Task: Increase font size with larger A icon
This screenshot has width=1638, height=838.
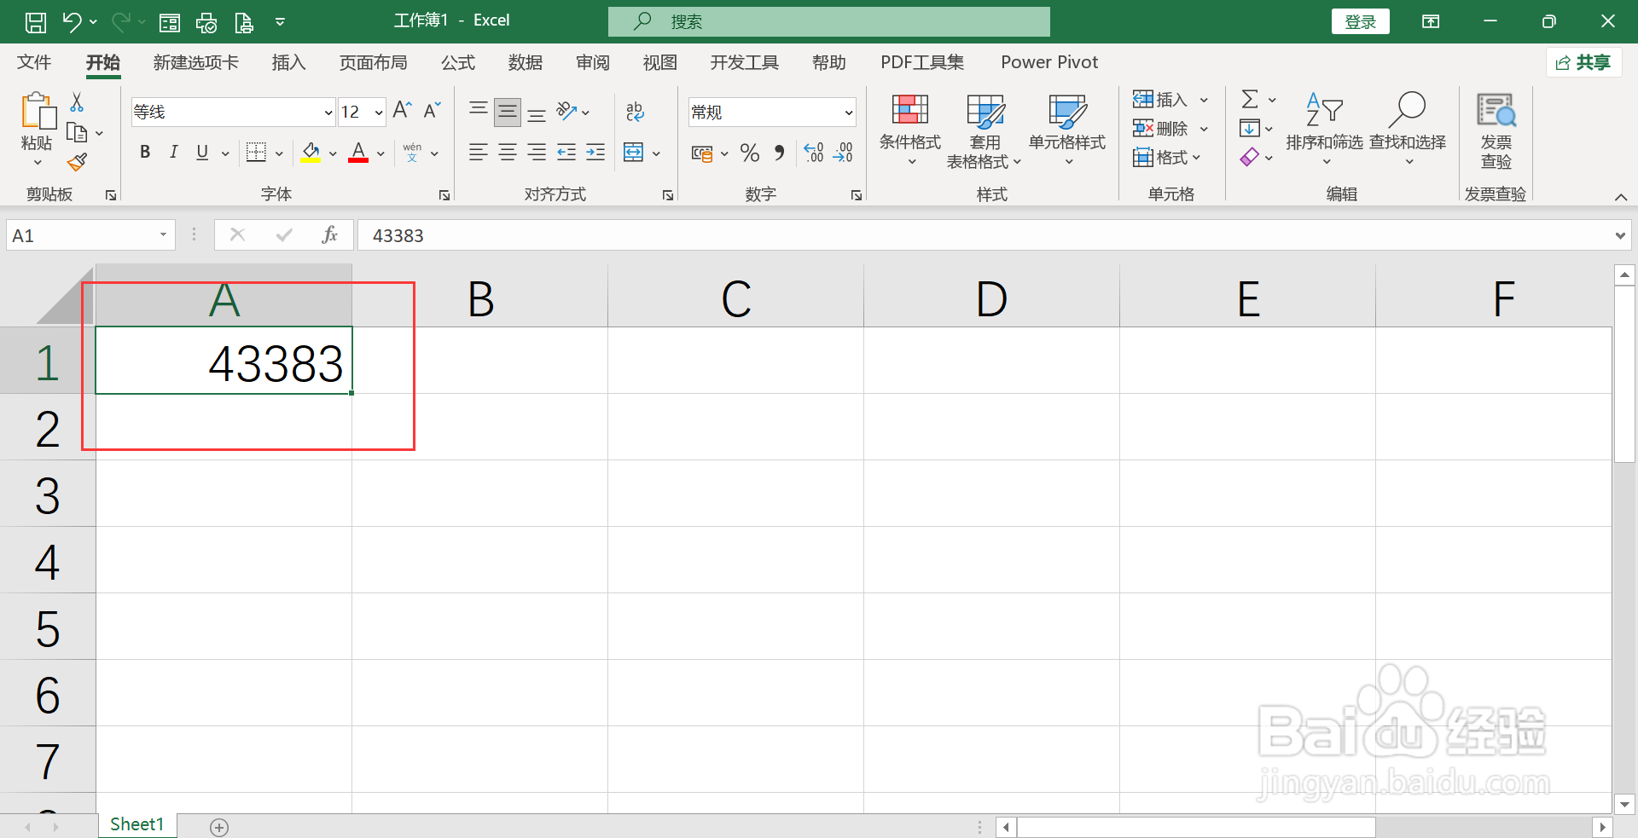Action: tap(402, 110)
